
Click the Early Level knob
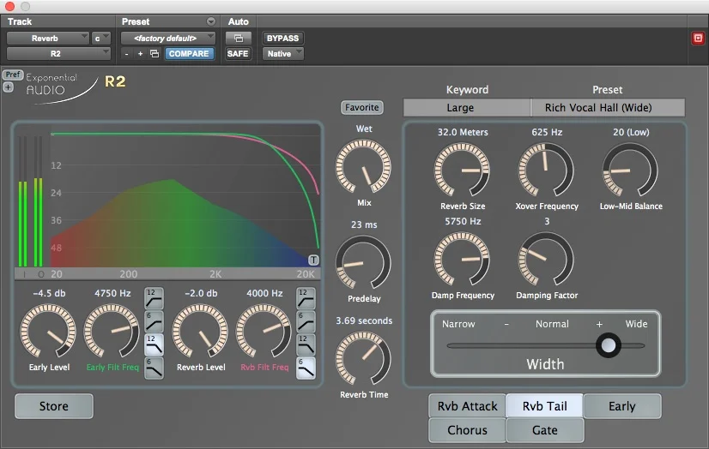tap(48, 332)
